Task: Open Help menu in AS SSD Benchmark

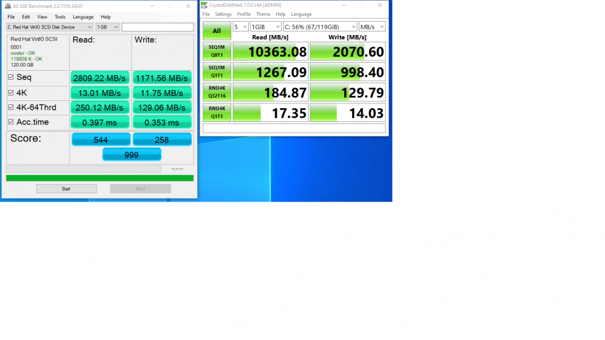Action: [105, 17]
